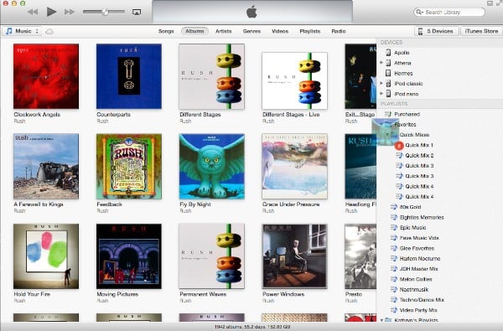Viewport: 503px width, 331px height.
Task: Select the Apollo device icon
Action: click(x=388, y=53)
